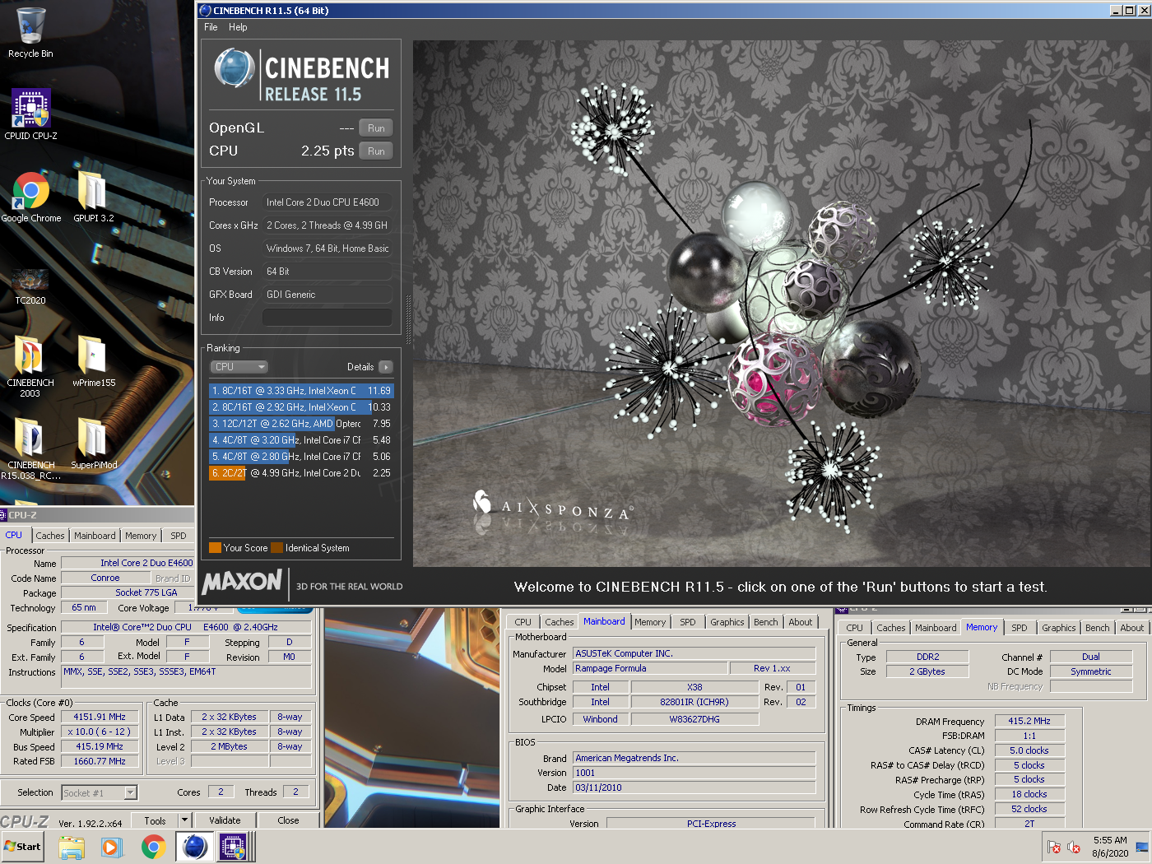Select the 12C/12T AMD Opteron ranking row
Screen dimensions: 1152x864
301,424
